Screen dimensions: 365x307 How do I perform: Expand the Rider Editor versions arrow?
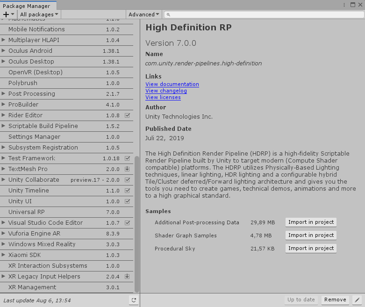click(x=3, y=115)
